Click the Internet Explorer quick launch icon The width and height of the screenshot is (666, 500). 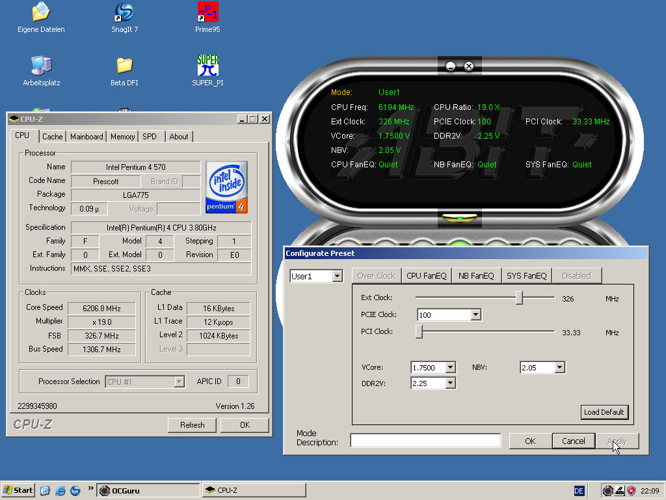(60, 490)
